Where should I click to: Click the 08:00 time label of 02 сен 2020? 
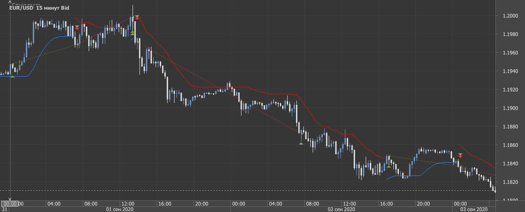313,203
